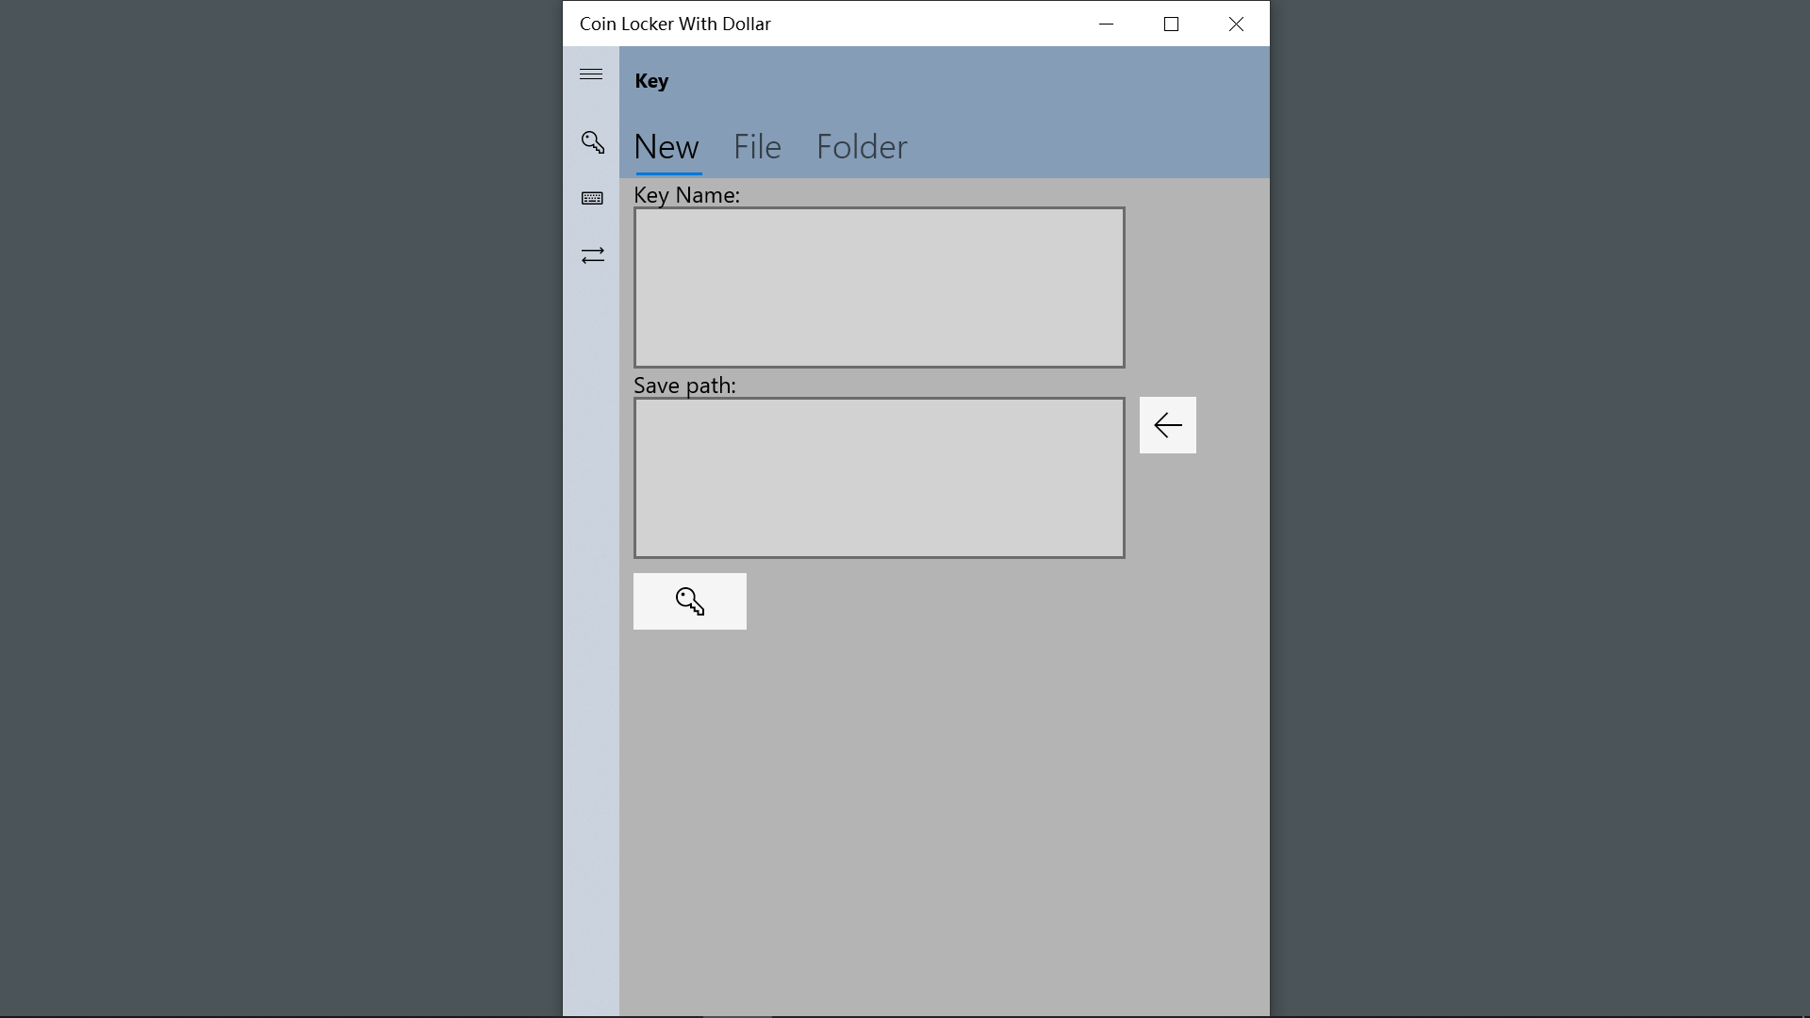The height and width of the screenshot is (1018, 1810).
Task: Switch to the Folder tab
Action: click(861, 147)
